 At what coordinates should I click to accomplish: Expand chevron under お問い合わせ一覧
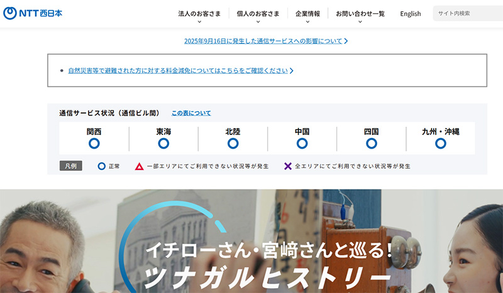pyautogui.click(x=360, y=22)
